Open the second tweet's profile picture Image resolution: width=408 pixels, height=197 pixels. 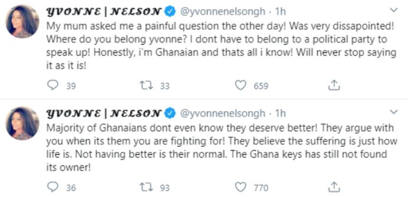tap(22, 123)
